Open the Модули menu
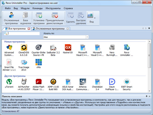The height and width of the screenshot is (115, 153). click(x=25, y=8)
